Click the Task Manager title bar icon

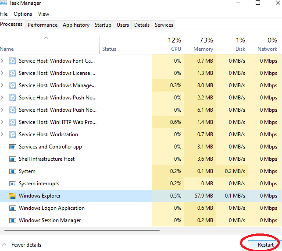coord(4,3)
